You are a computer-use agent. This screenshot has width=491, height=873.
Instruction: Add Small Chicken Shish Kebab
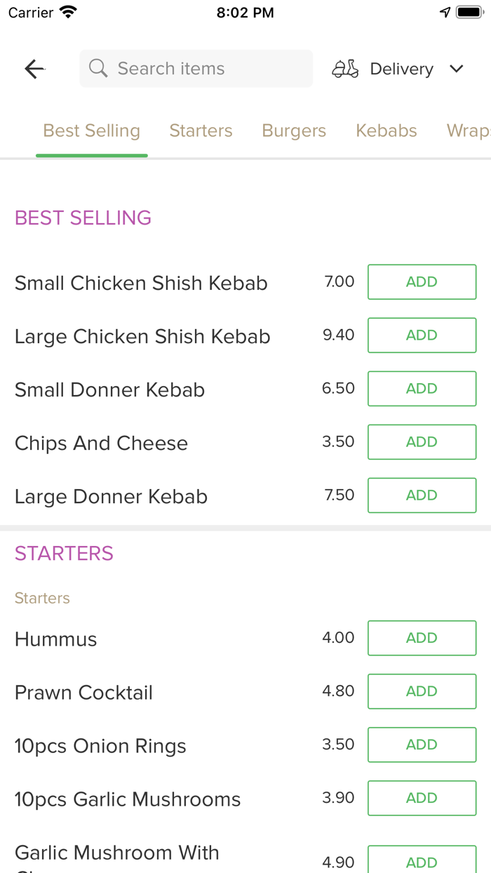pos(422,282)
